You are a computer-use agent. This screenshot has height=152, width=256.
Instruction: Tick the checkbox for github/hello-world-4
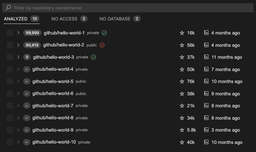click(10, 69)
